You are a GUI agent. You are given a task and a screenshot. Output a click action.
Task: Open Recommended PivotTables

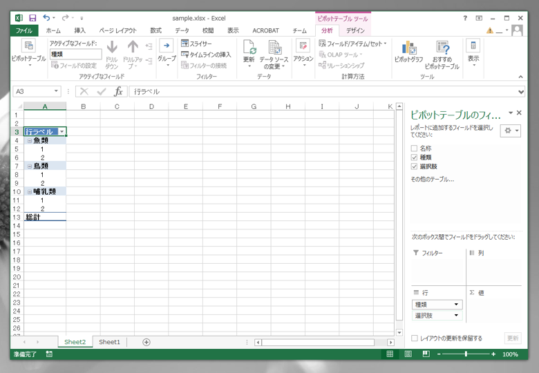click(442, 55)
